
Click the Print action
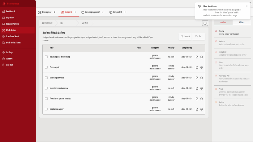click(x=232, y=92)
